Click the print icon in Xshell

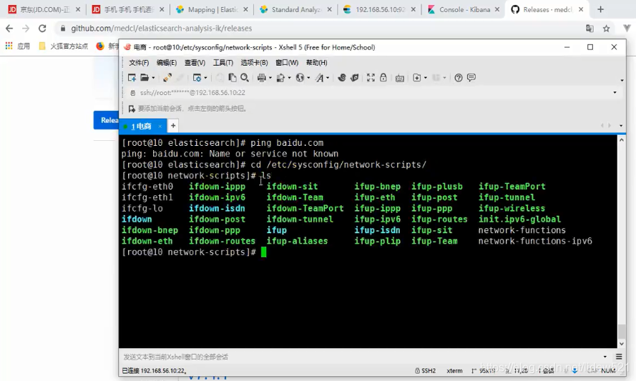point(262,77)
